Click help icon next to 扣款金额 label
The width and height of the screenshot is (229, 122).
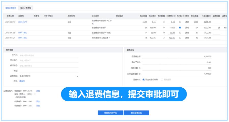(140, 68)
